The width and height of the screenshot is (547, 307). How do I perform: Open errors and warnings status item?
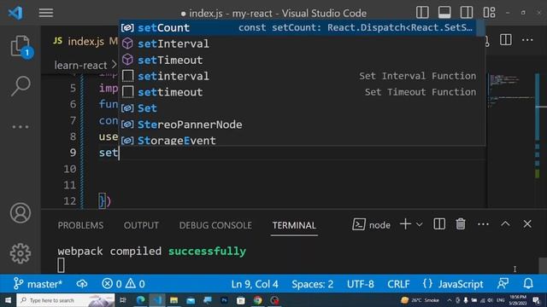123,284
